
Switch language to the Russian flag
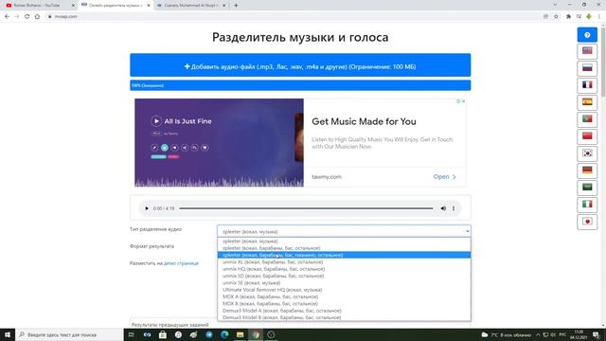coord(587,68)
